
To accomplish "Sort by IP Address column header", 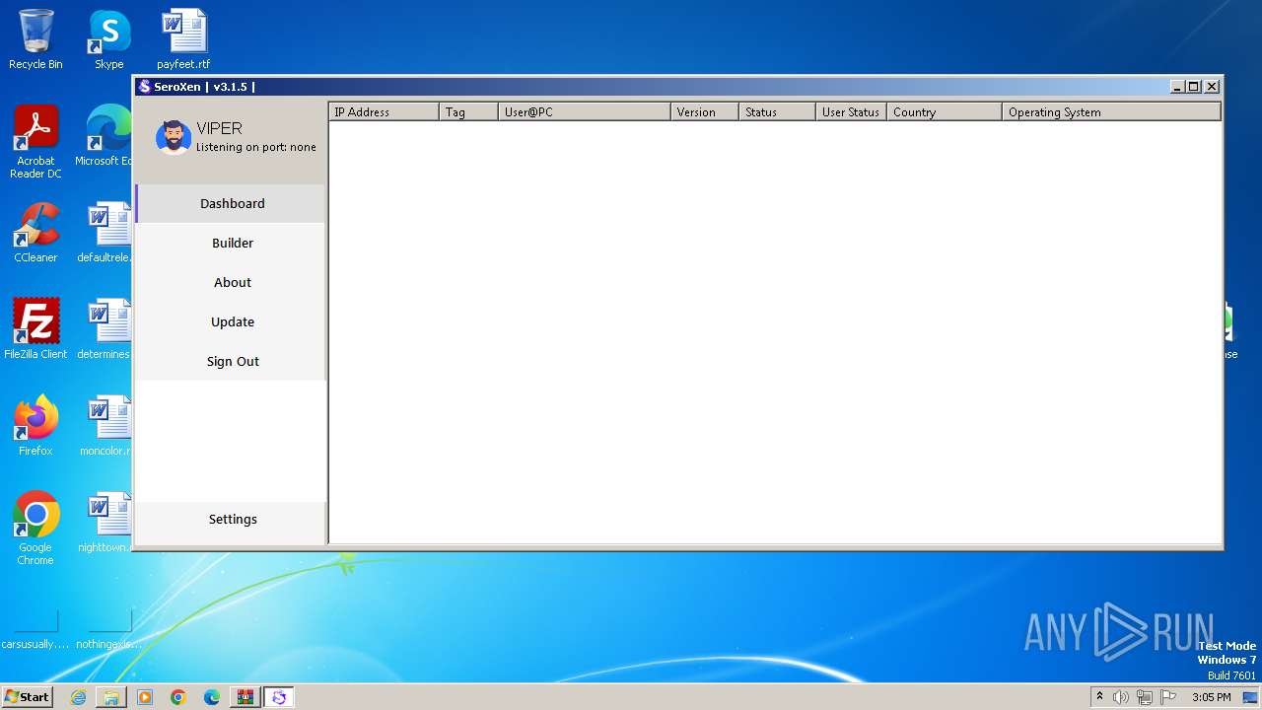I will (x=384, y=111).
